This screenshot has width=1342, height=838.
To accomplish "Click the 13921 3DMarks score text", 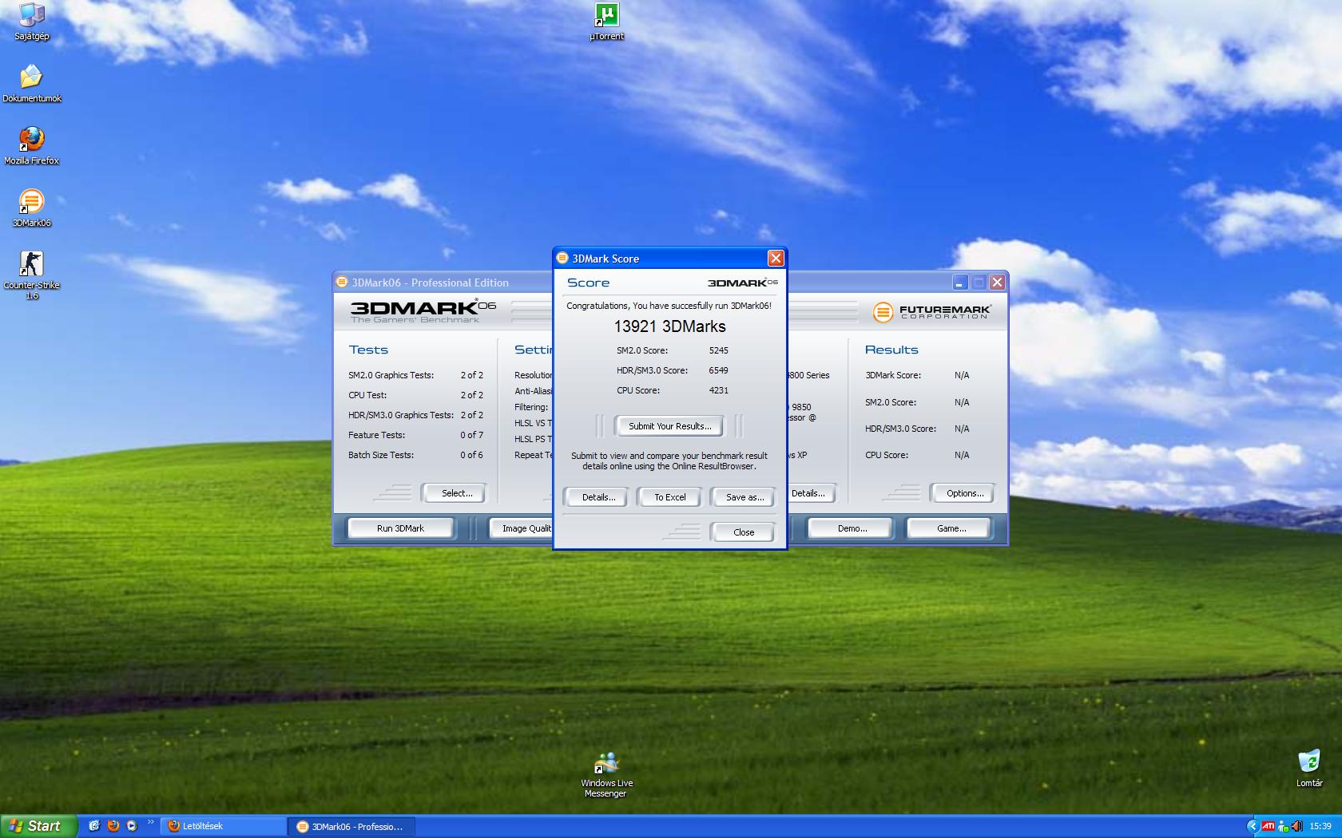I will tap(669, 326).
